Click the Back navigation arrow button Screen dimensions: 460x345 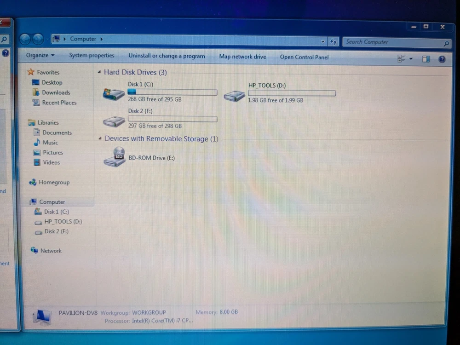(25, 40)
